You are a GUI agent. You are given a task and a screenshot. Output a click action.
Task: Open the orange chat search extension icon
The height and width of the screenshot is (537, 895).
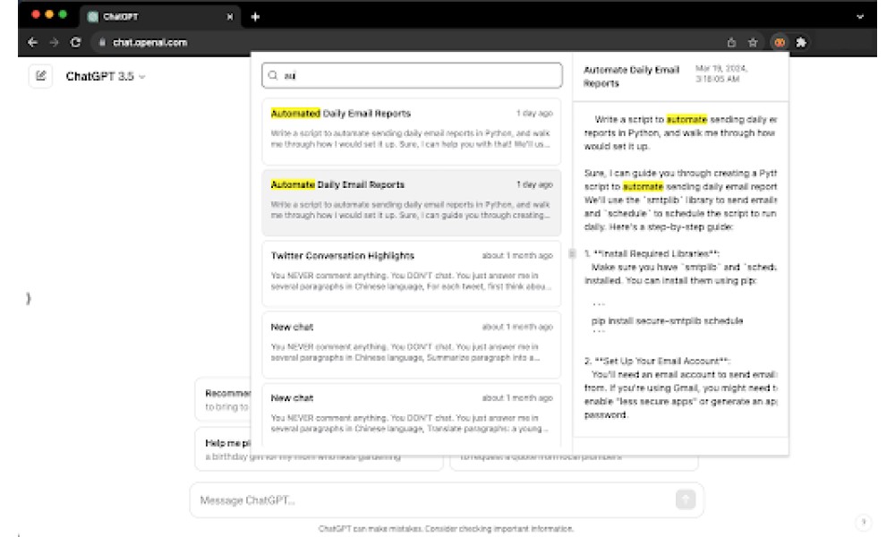tap(780, 42)
